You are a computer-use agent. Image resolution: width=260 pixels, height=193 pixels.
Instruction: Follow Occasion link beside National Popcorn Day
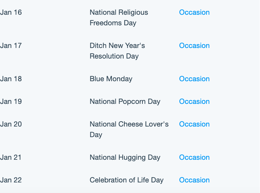pos(194,101)
